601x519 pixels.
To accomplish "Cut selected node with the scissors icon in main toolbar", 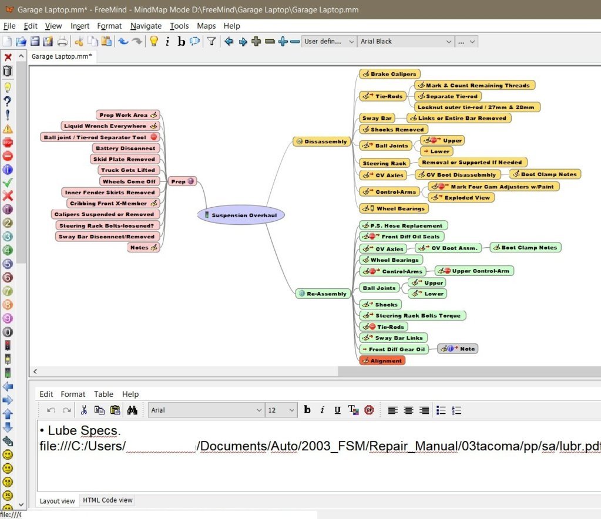I will 79,41.
